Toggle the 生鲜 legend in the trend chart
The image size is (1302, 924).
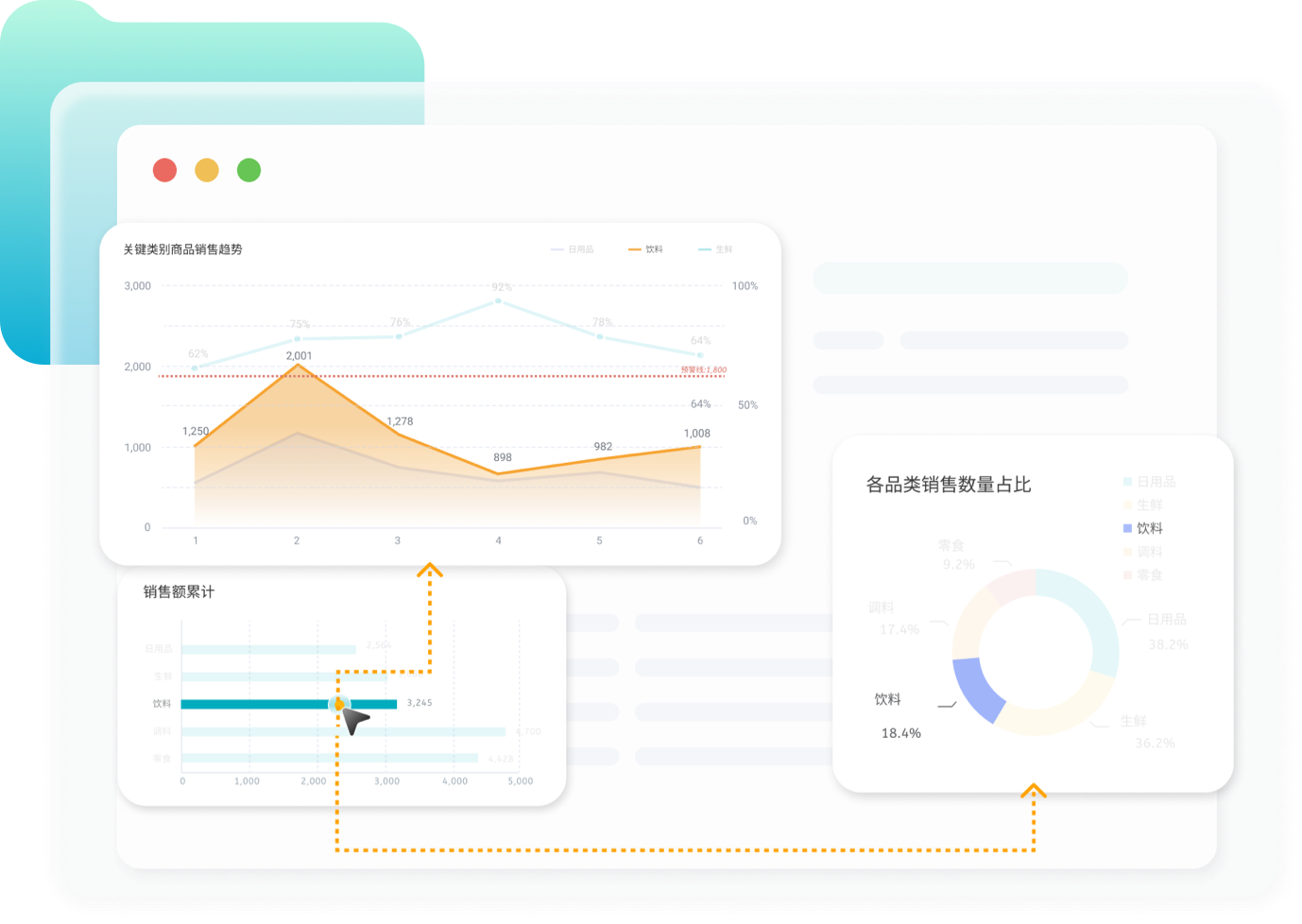coord(716,249)
